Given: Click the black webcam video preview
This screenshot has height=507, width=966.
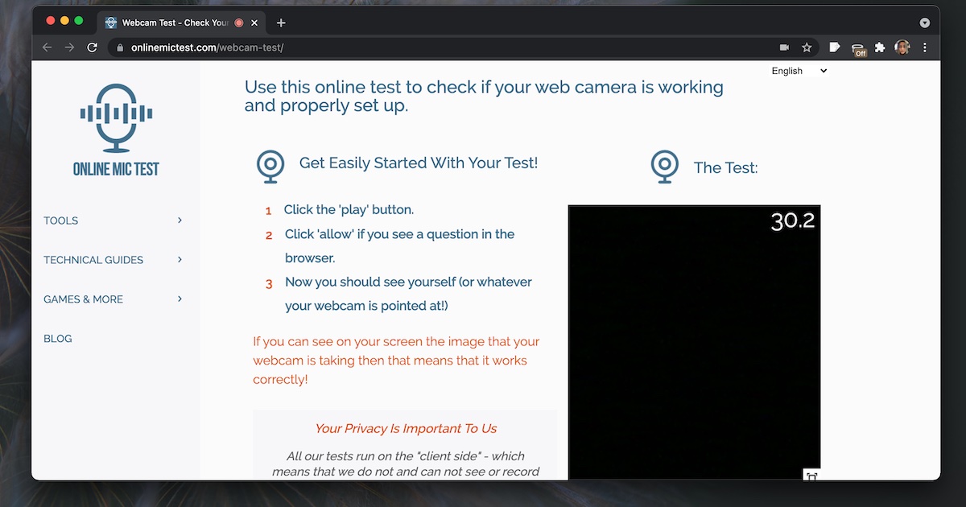Looking at the screenshot, I should (694, 342).
